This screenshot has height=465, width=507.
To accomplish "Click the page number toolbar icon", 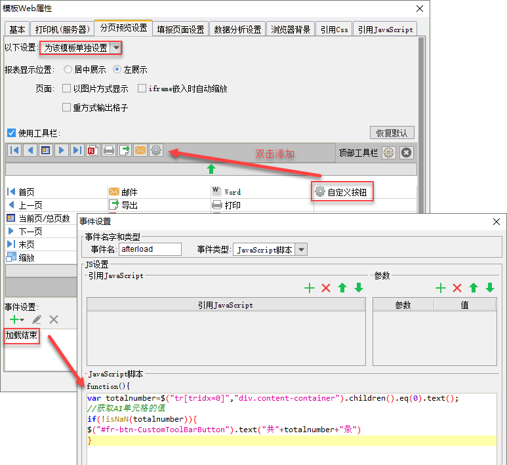I will click(46, 150).
